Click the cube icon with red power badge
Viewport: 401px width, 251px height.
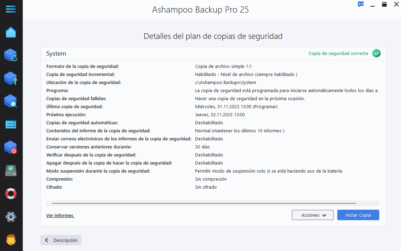11,147
